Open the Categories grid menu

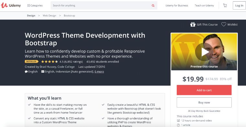(35, 5)
